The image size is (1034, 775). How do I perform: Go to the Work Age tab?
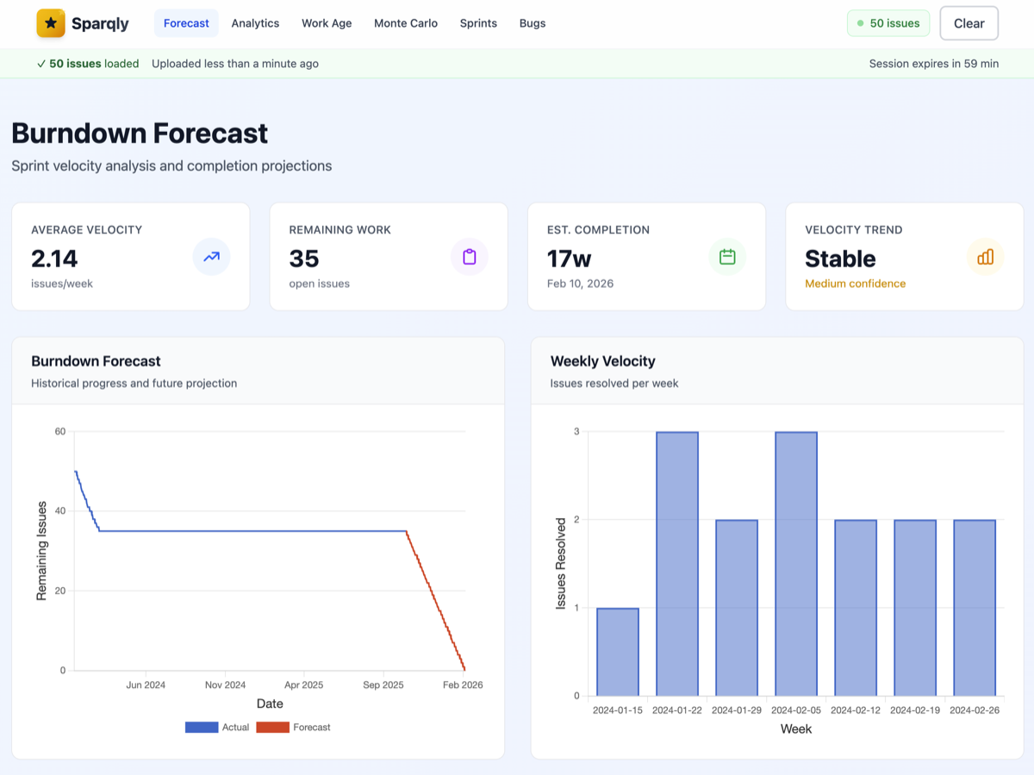tap(327, 23)
